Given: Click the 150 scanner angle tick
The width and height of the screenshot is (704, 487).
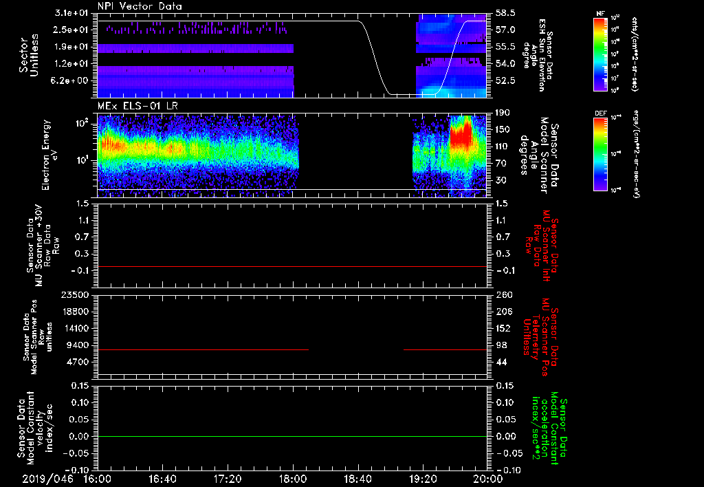Looking at the screenshot, I should coord(503,130).
